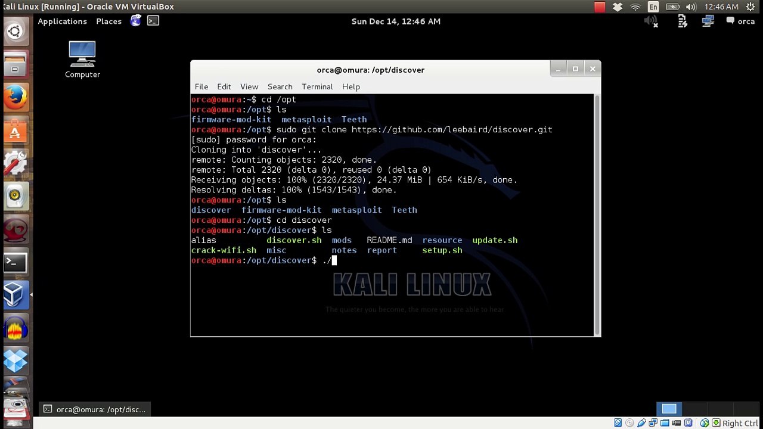The width and height of the screenshot is (763, 429).
Task: Open the host session power menu
Action: pos(750,7)
